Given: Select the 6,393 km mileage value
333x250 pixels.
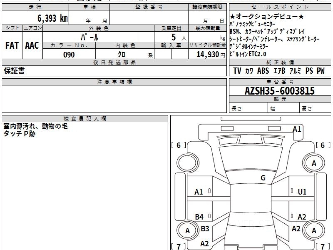Looking at the screenshot, I should [53, 18].
